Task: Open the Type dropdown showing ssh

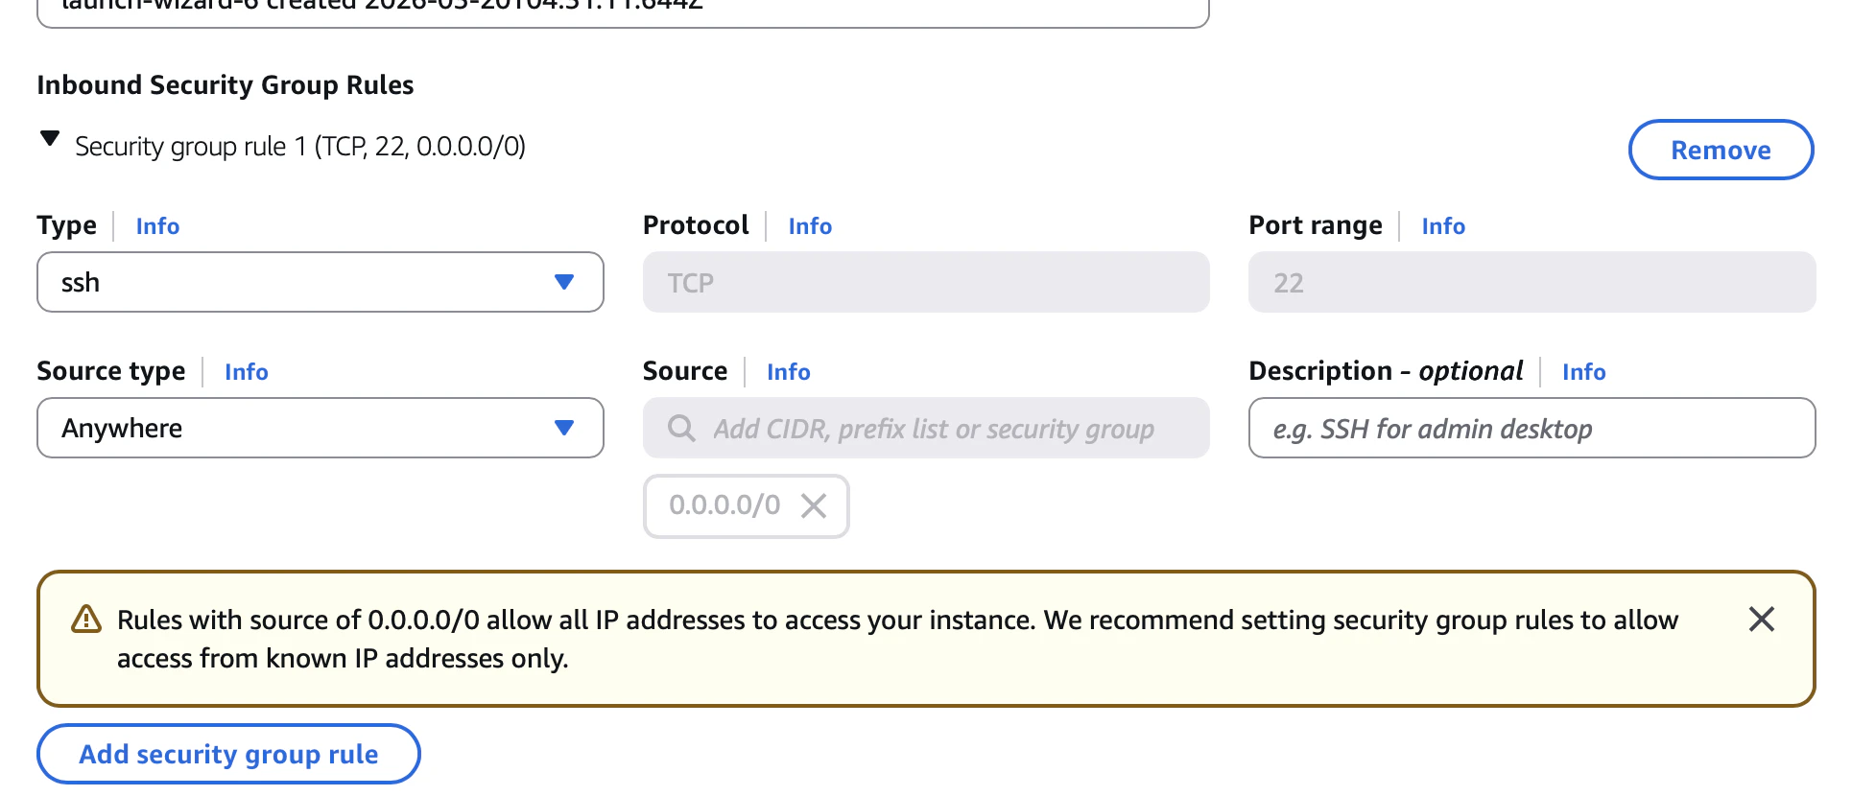Action: coord(321,282)
